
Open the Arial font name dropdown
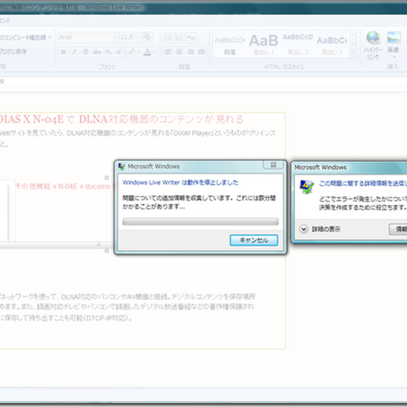(116, 37)
